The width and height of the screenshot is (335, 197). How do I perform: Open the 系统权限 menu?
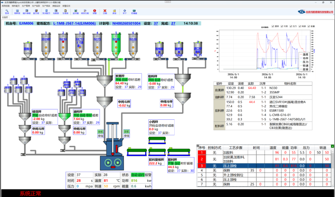(x=6, y=6)
